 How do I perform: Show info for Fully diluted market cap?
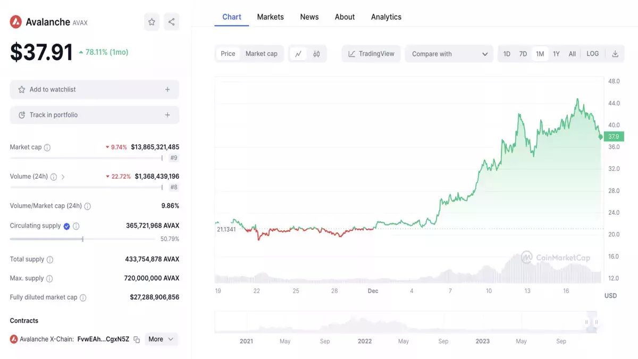tap(83, 298)
